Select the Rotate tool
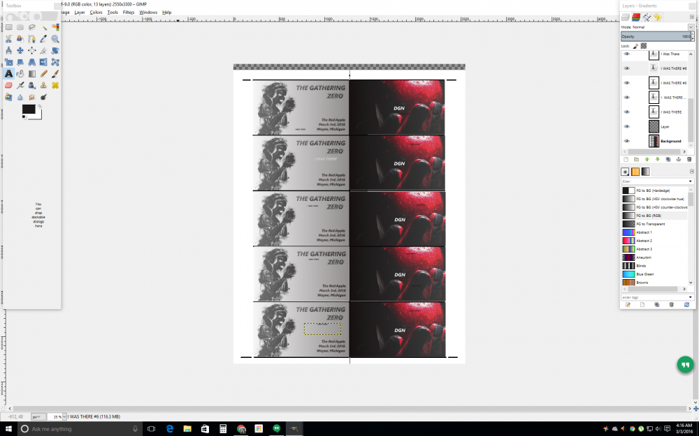 click(x=55, y=51)
